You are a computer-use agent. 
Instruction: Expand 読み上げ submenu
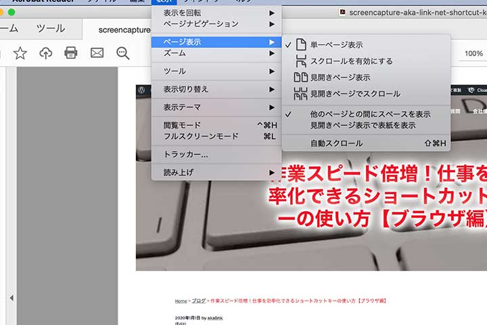coord(216,172)
